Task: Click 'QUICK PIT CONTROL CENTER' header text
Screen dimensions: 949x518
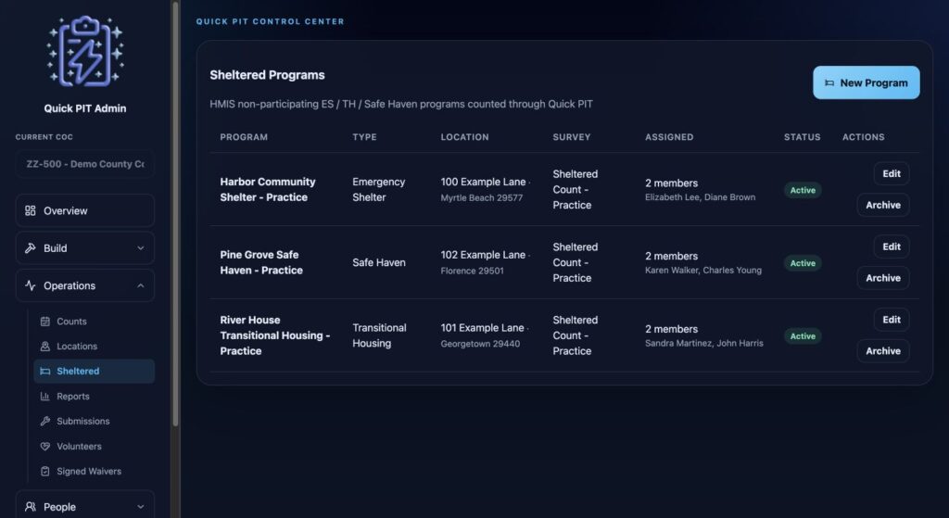Action: [270, 21]
